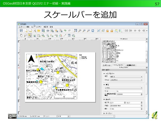Open the コンポーザ menu
The width and height of the screenshot is (161, 121).
[x=22, y=27]
